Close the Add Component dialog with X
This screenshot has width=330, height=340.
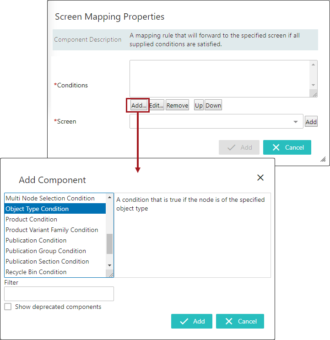(260, 178)
